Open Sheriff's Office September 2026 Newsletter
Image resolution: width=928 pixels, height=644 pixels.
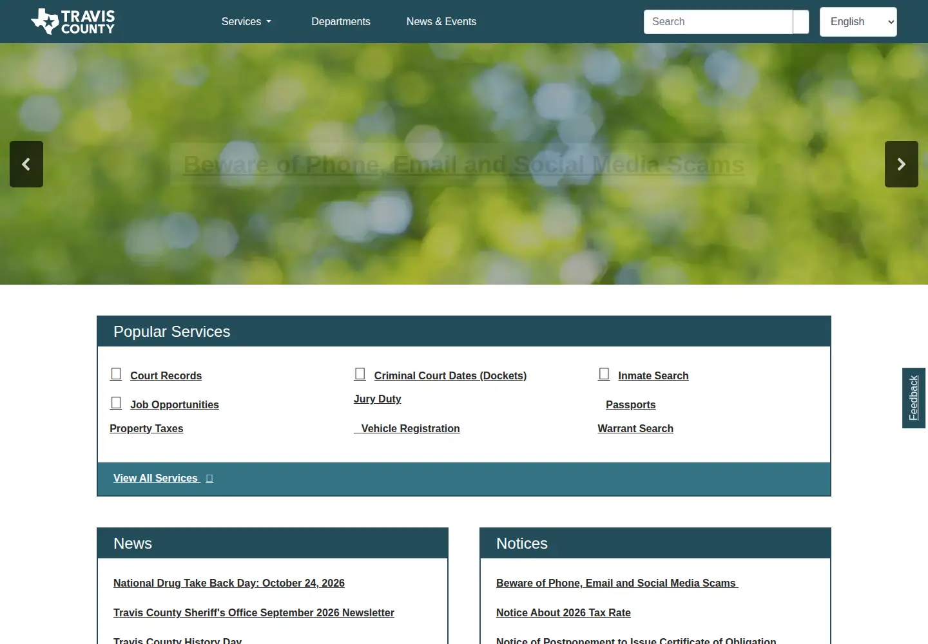tap(254, 612)
